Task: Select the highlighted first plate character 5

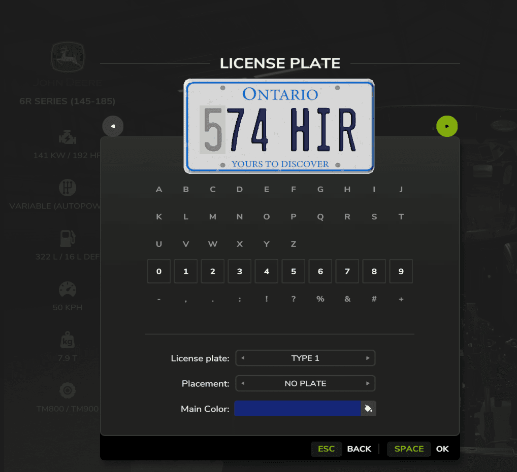Action: 212,130
